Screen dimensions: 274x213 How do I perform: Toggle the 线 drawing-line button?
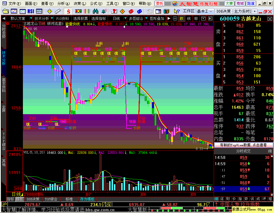189,18
